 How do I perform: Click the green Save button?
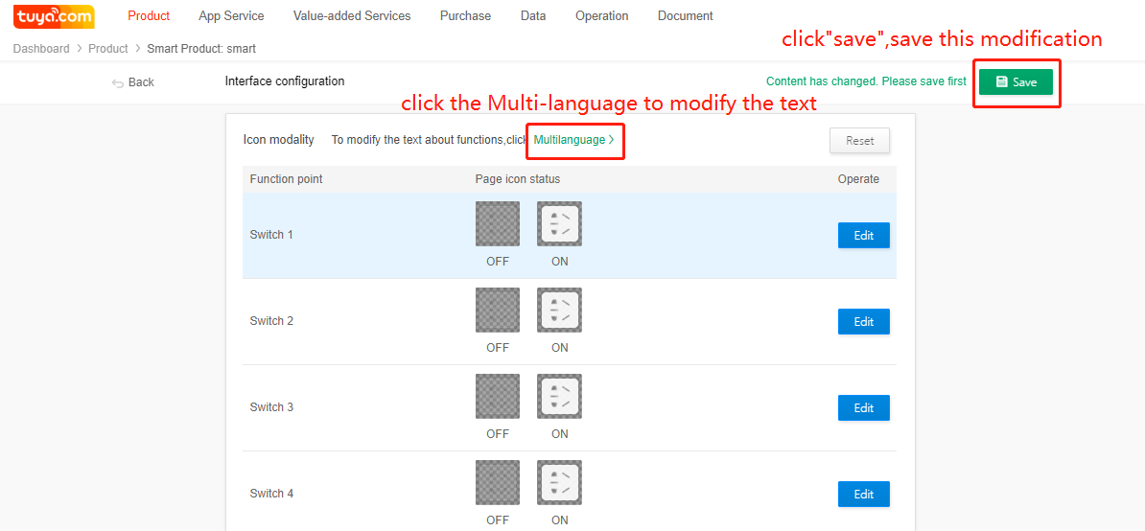coord(1016,82)
